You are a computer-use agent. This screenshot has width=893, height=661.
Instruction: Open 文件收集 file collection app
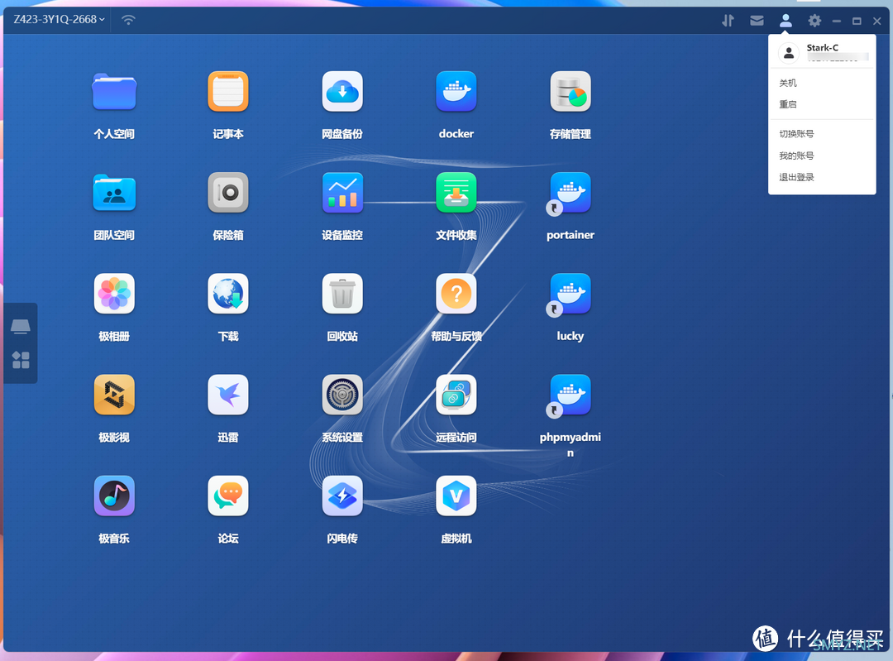coord(456,193)
